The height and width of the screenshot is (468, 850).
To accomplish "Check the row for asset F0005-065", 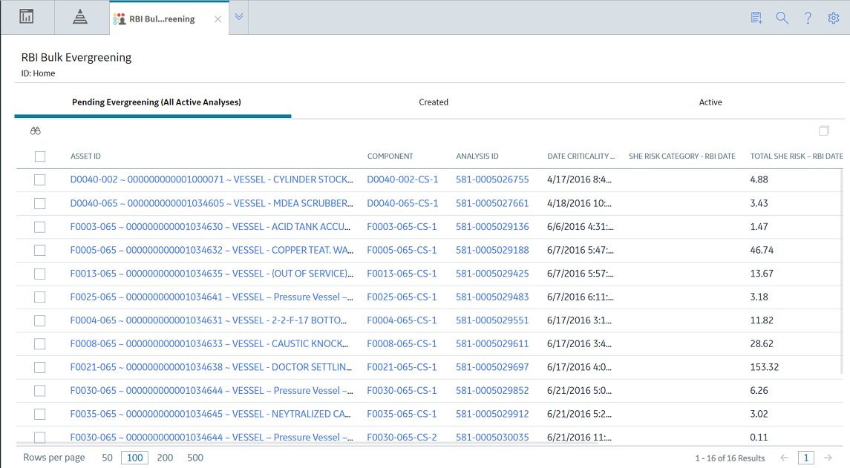I will tap(40, 250).
